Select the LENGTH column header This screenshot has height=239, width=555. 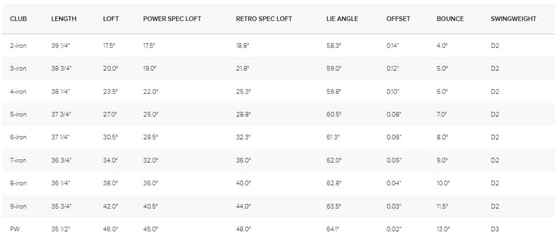pyautogui.click(x=64, y=19)
